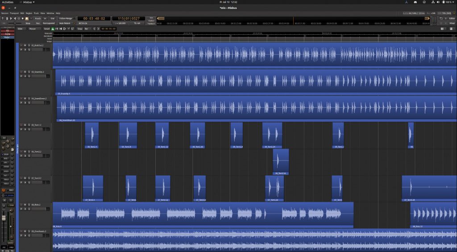Select the Cut tool scissors icon
This screenshot has height=252, width=457.
tap(61, 29)
